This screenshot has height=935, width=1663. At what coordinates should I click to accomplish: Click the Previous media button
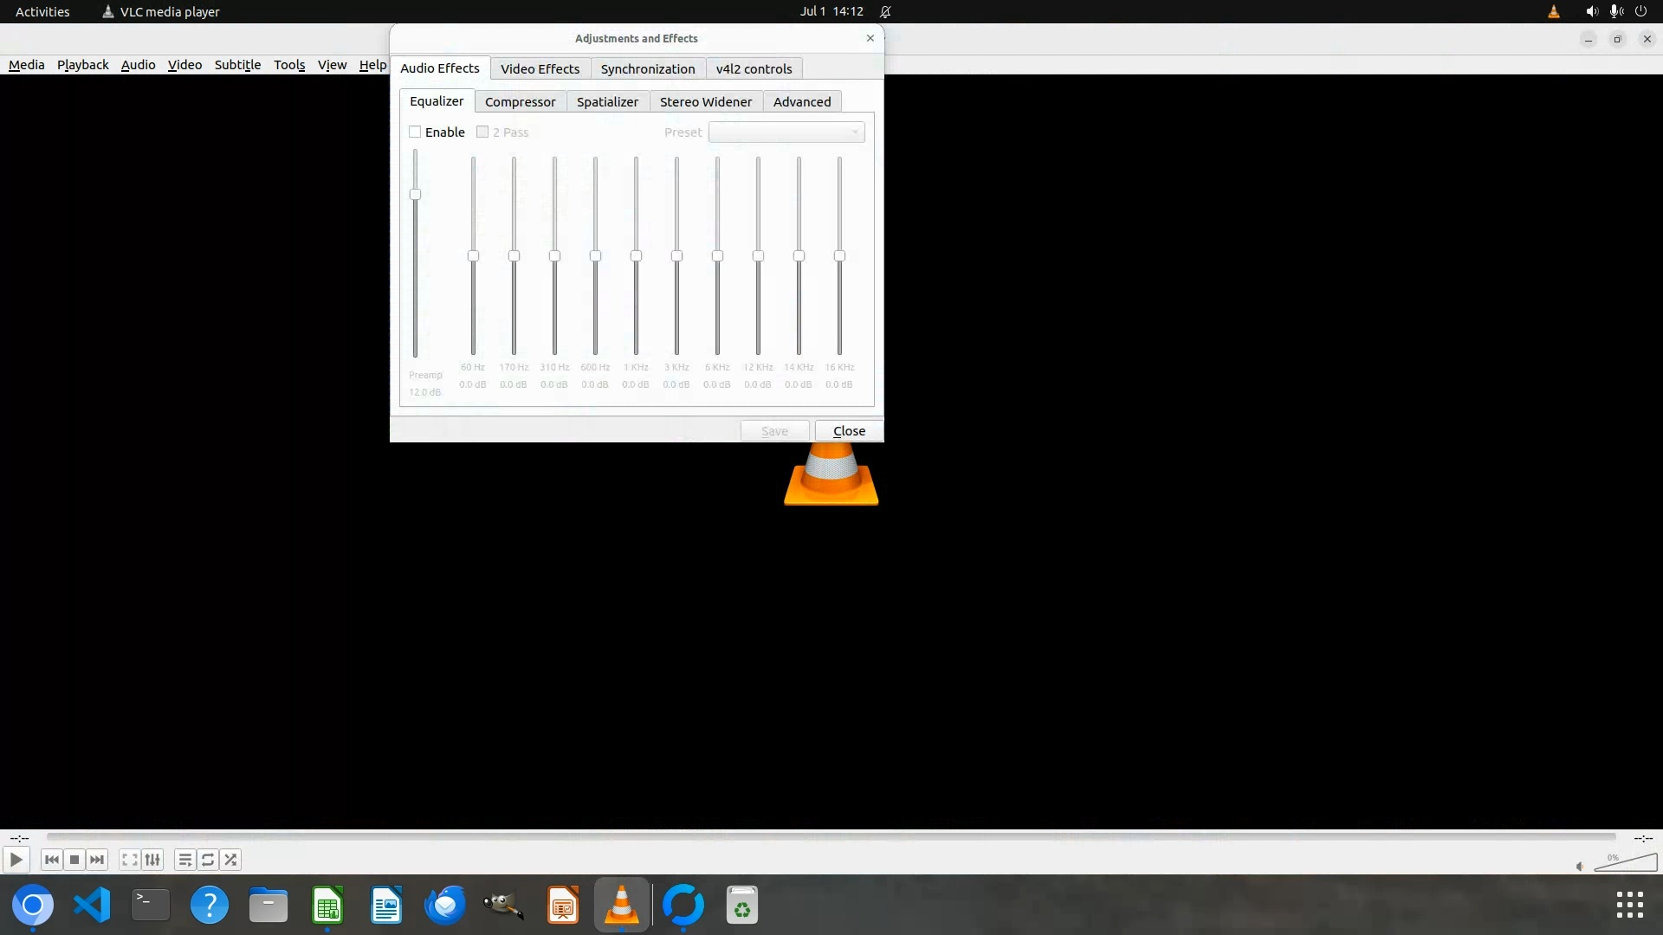51,860
